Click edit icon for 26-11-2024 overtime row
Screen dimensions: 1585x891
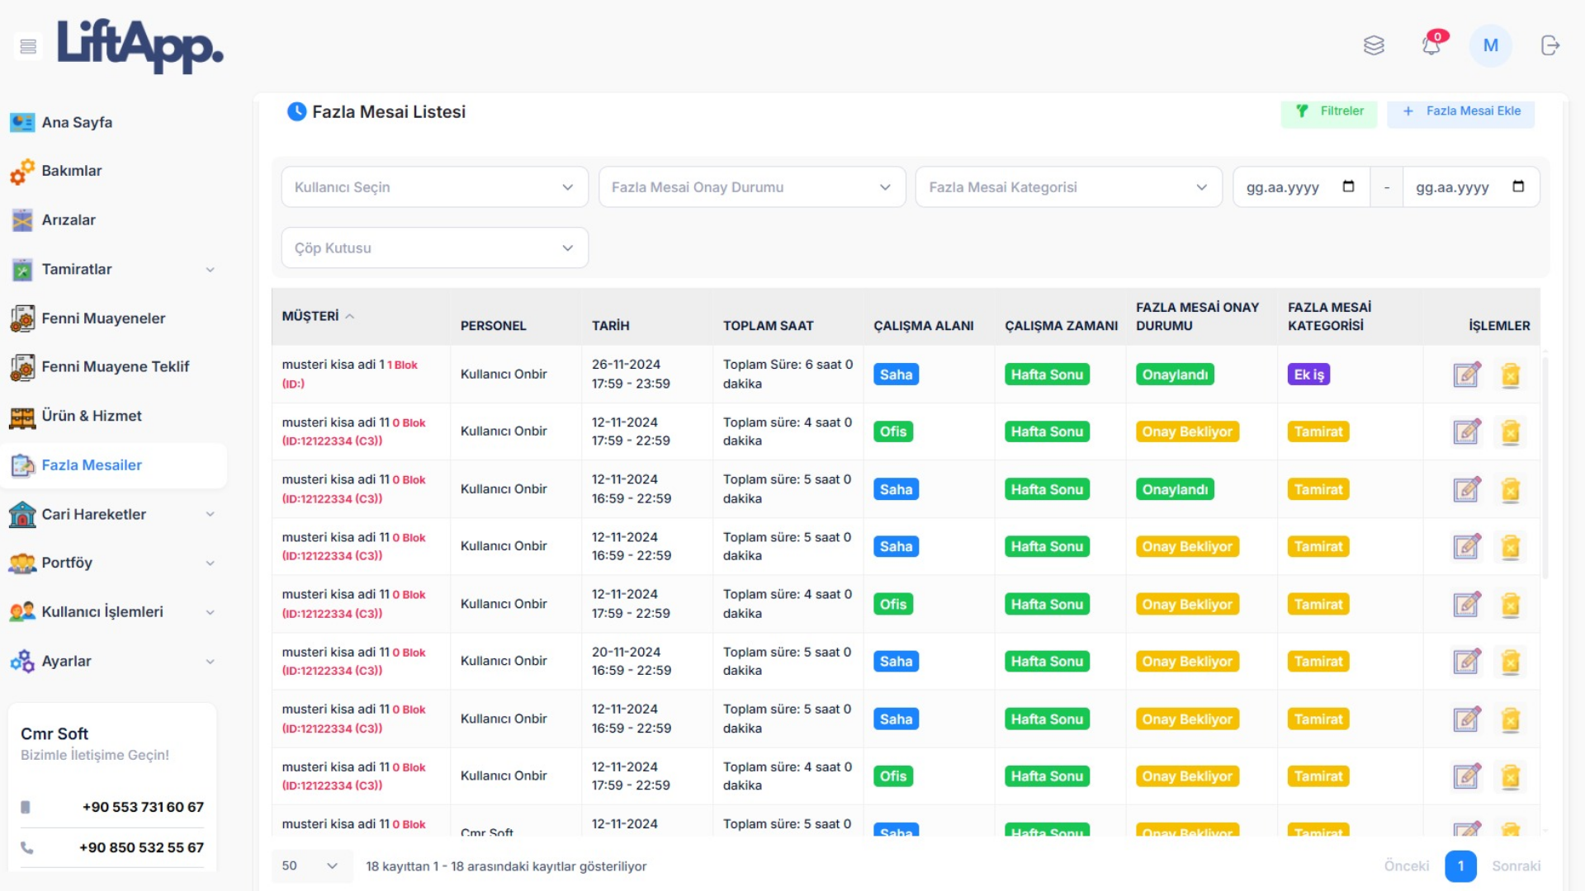1466,375
